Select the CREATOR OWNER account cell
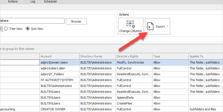This screenshot has height=112, width=223. click(x=60, y=109)
